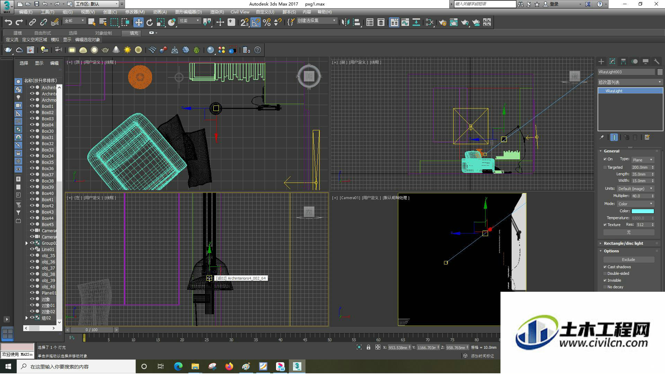The image size is (665, 374).
Task: Click the object color swatch beside VRayLight003
Action: click(x=660, y=72)
